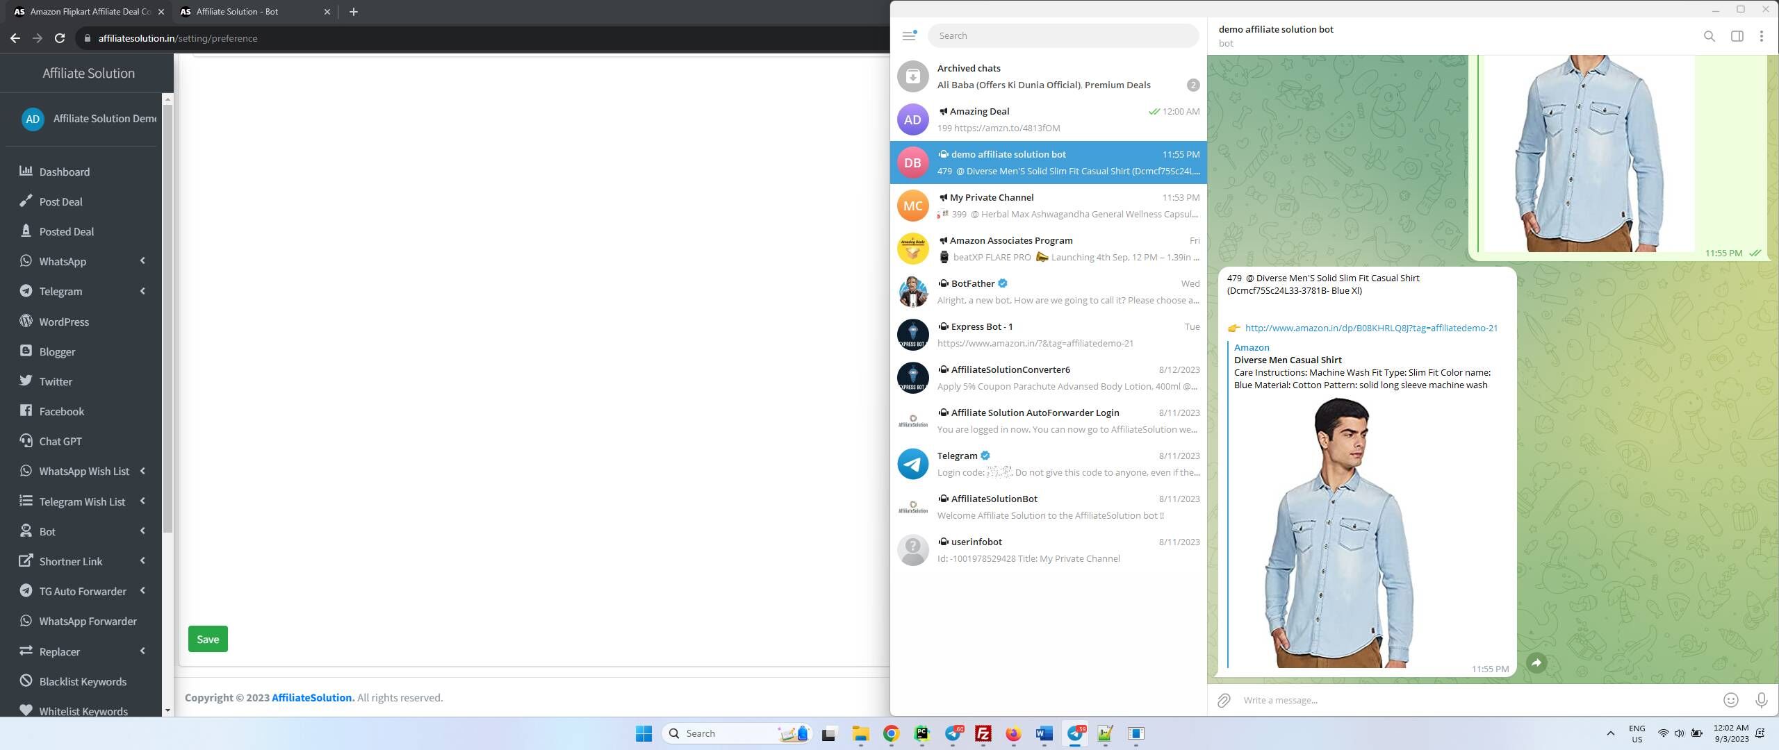Click the chat search magnifier icon
This screenshot has width=1779, height=750.
click(1709, 36)
